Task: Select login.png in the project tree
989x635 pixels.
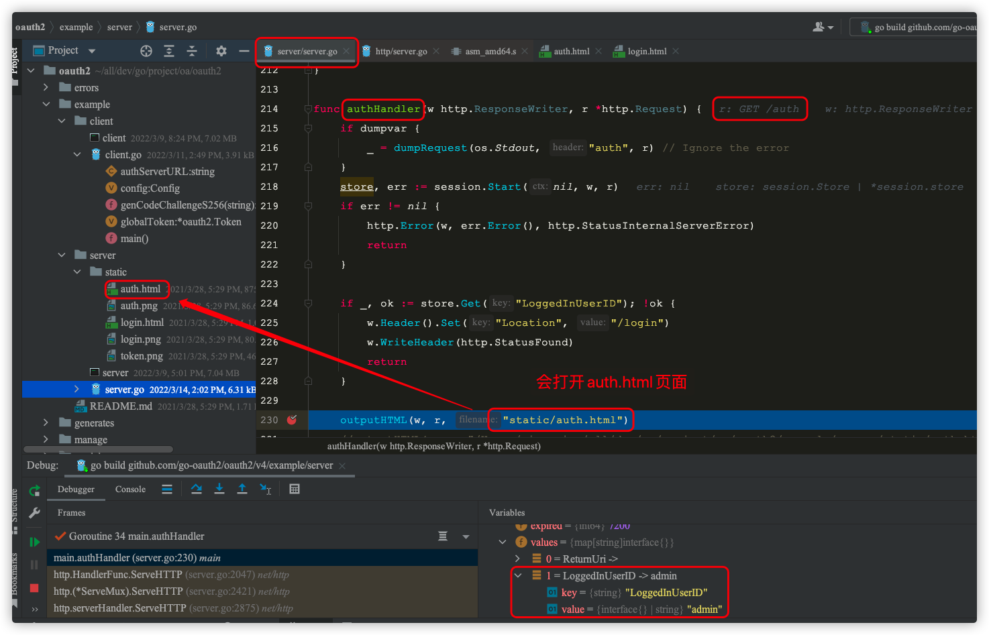Action: [140, 339]
